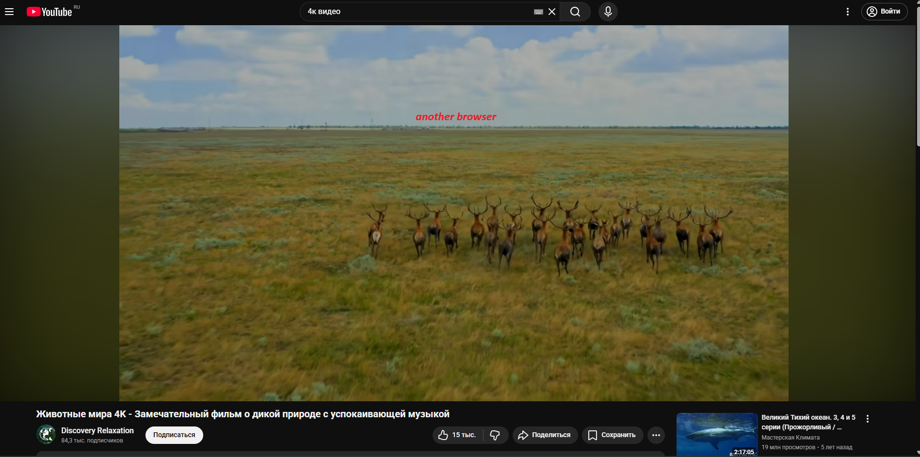Screen dimensions: 920x457
Task: Start voice search with microphone
Action: tap(608, 12)
